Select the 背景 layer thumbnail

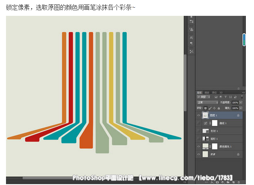coord(205,154)
